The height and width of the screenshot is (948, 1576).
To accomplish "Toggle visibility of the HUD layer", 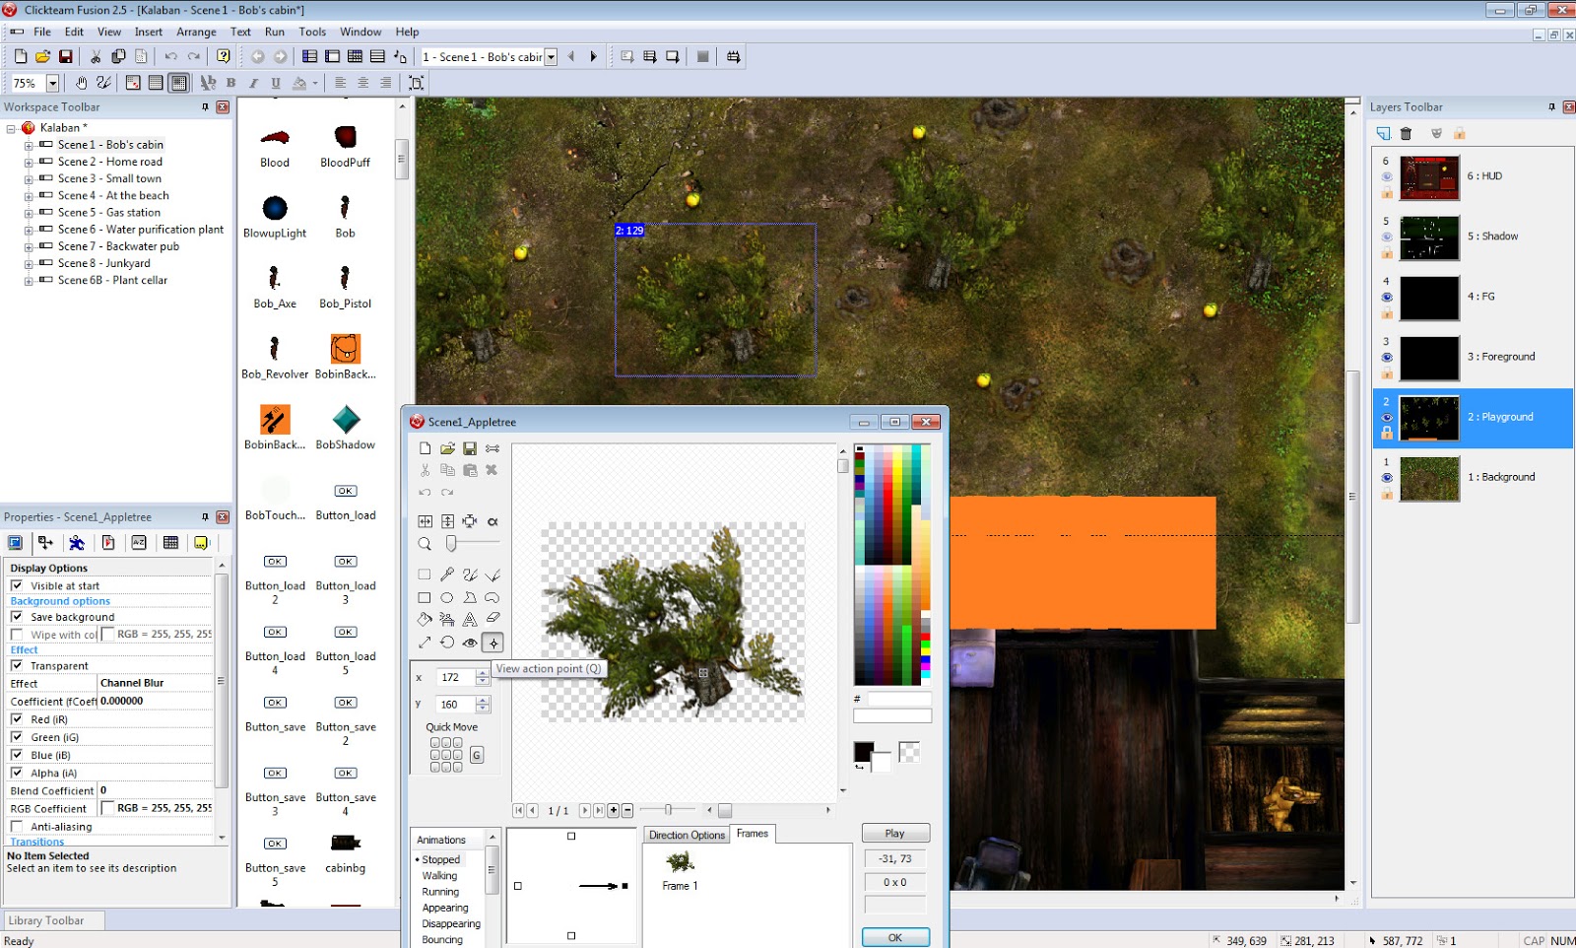I will coord(1388,176).
